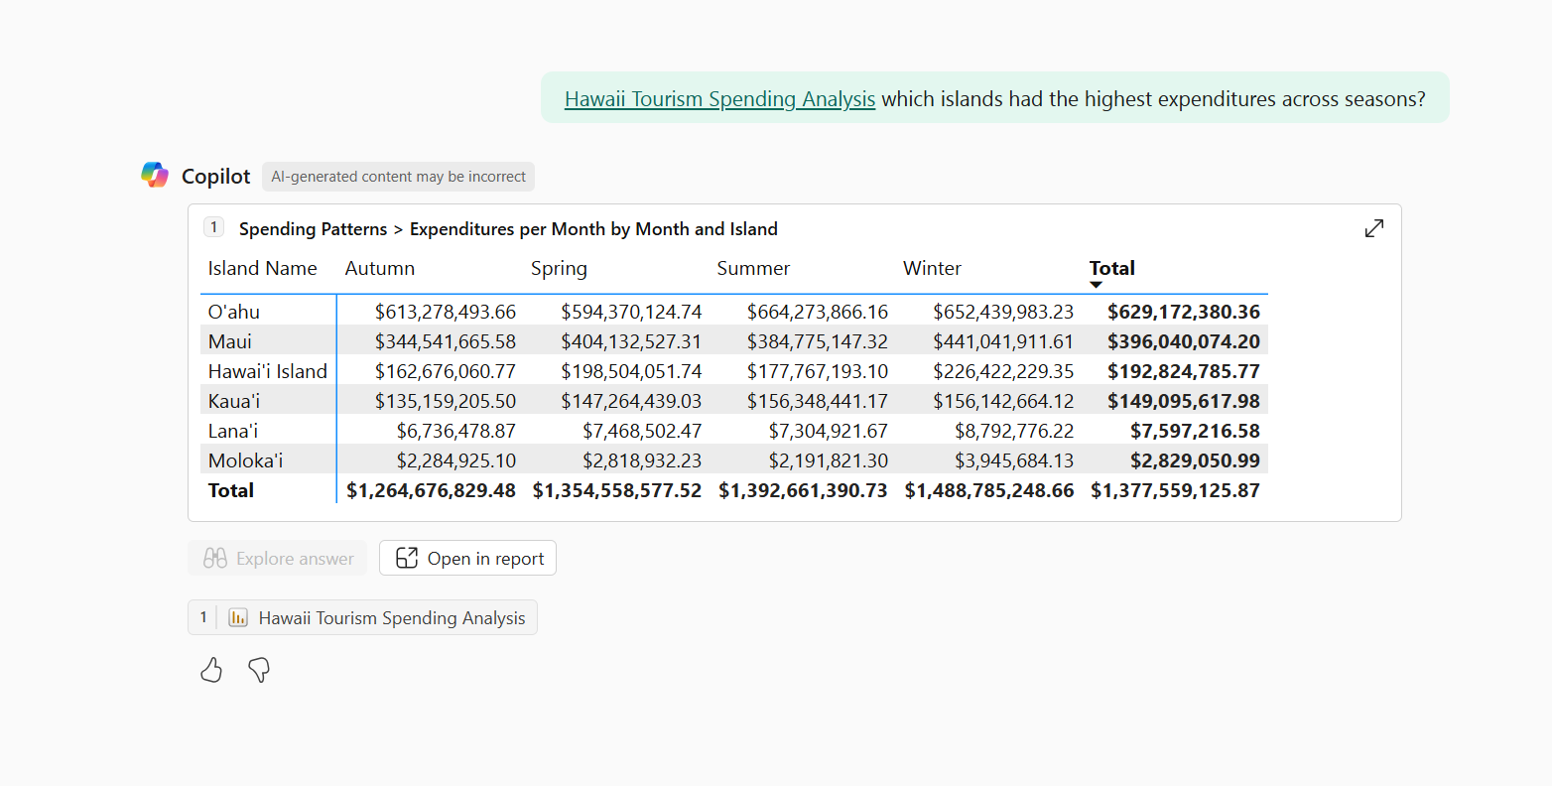Click the report icon in the citation chip
This screenshot has height=786, width=1552.
click(x=238, y=617)
